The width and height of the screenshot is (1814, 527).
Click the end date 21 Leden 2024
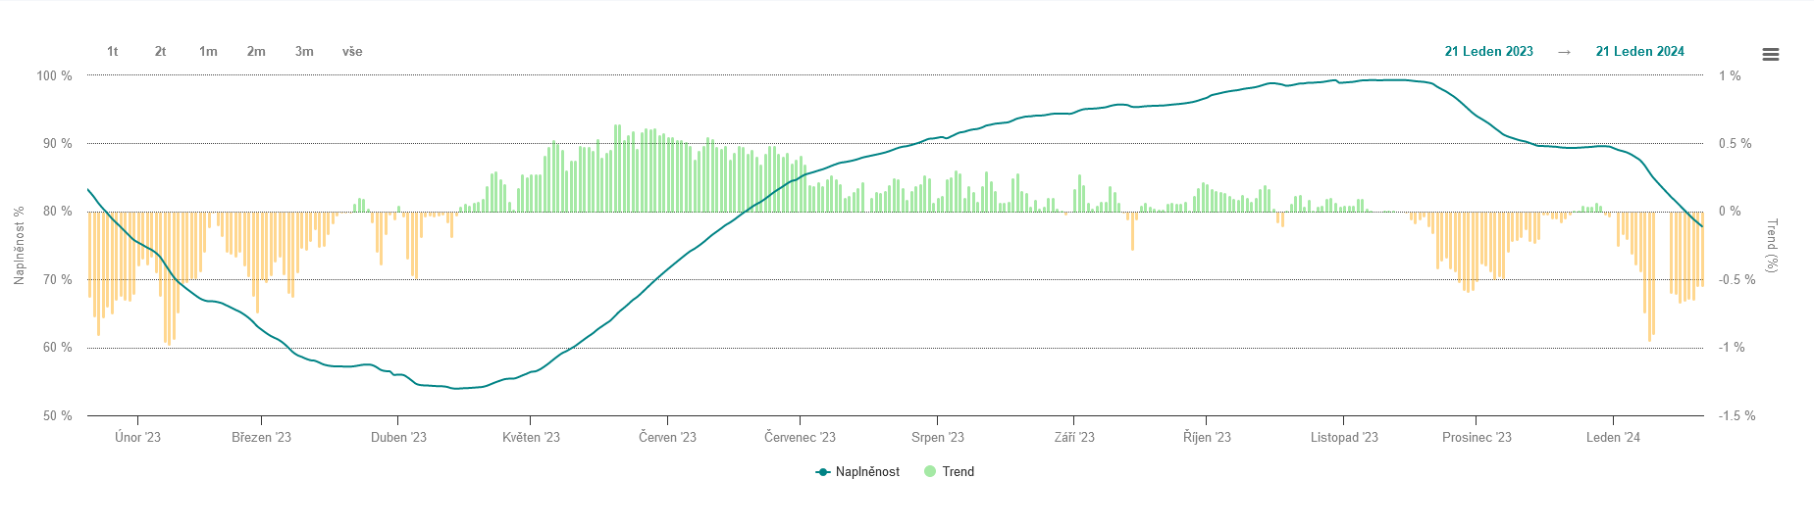click(1639, 52)
